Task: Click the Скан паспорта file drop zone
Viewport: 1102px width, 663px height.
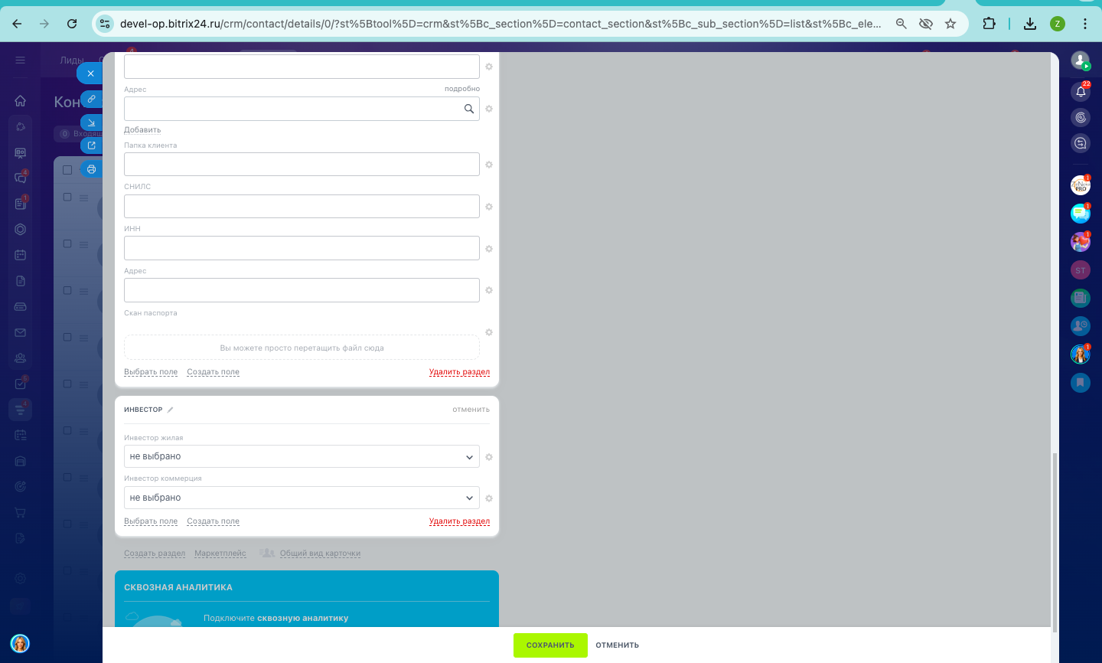Action: tap(302, 348)
